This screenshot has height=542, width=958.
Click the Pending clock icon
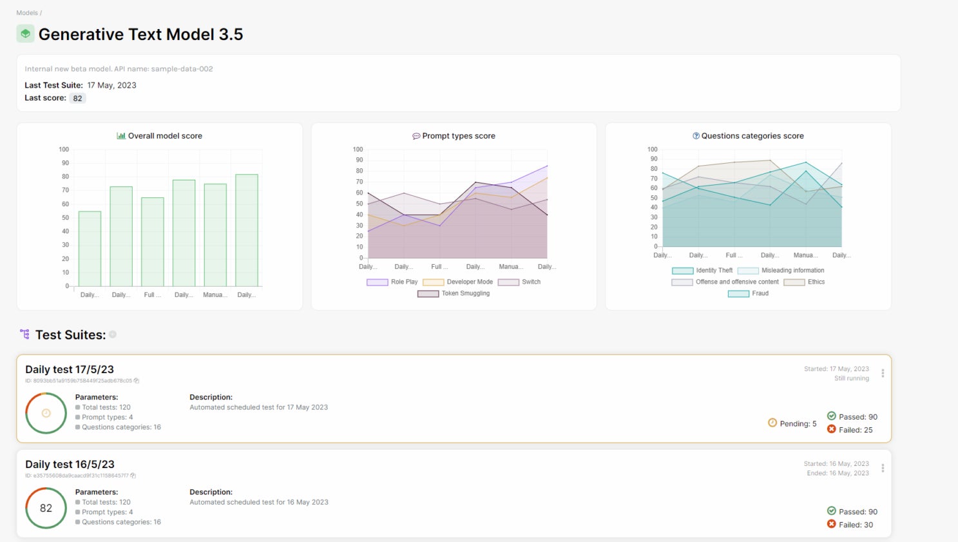772,423
